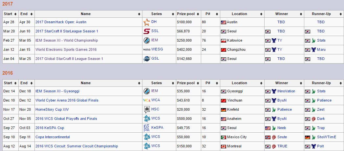Click the WCS logo in Mexico City row
Screen dimensions: 344x151
coord(146,137)
